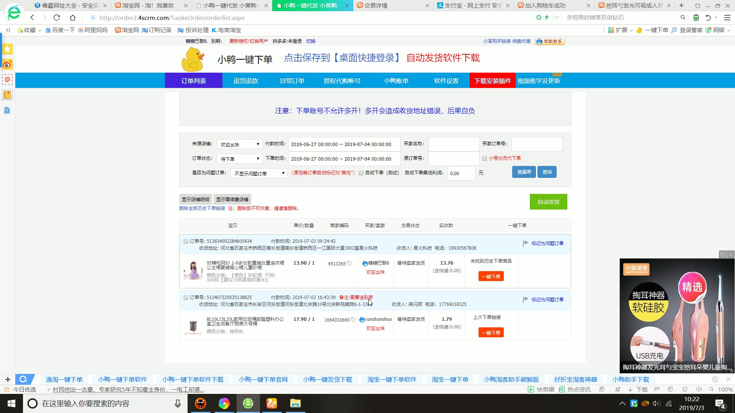Click 一键下单 for the yanshanshuo order

pos(491,332)
